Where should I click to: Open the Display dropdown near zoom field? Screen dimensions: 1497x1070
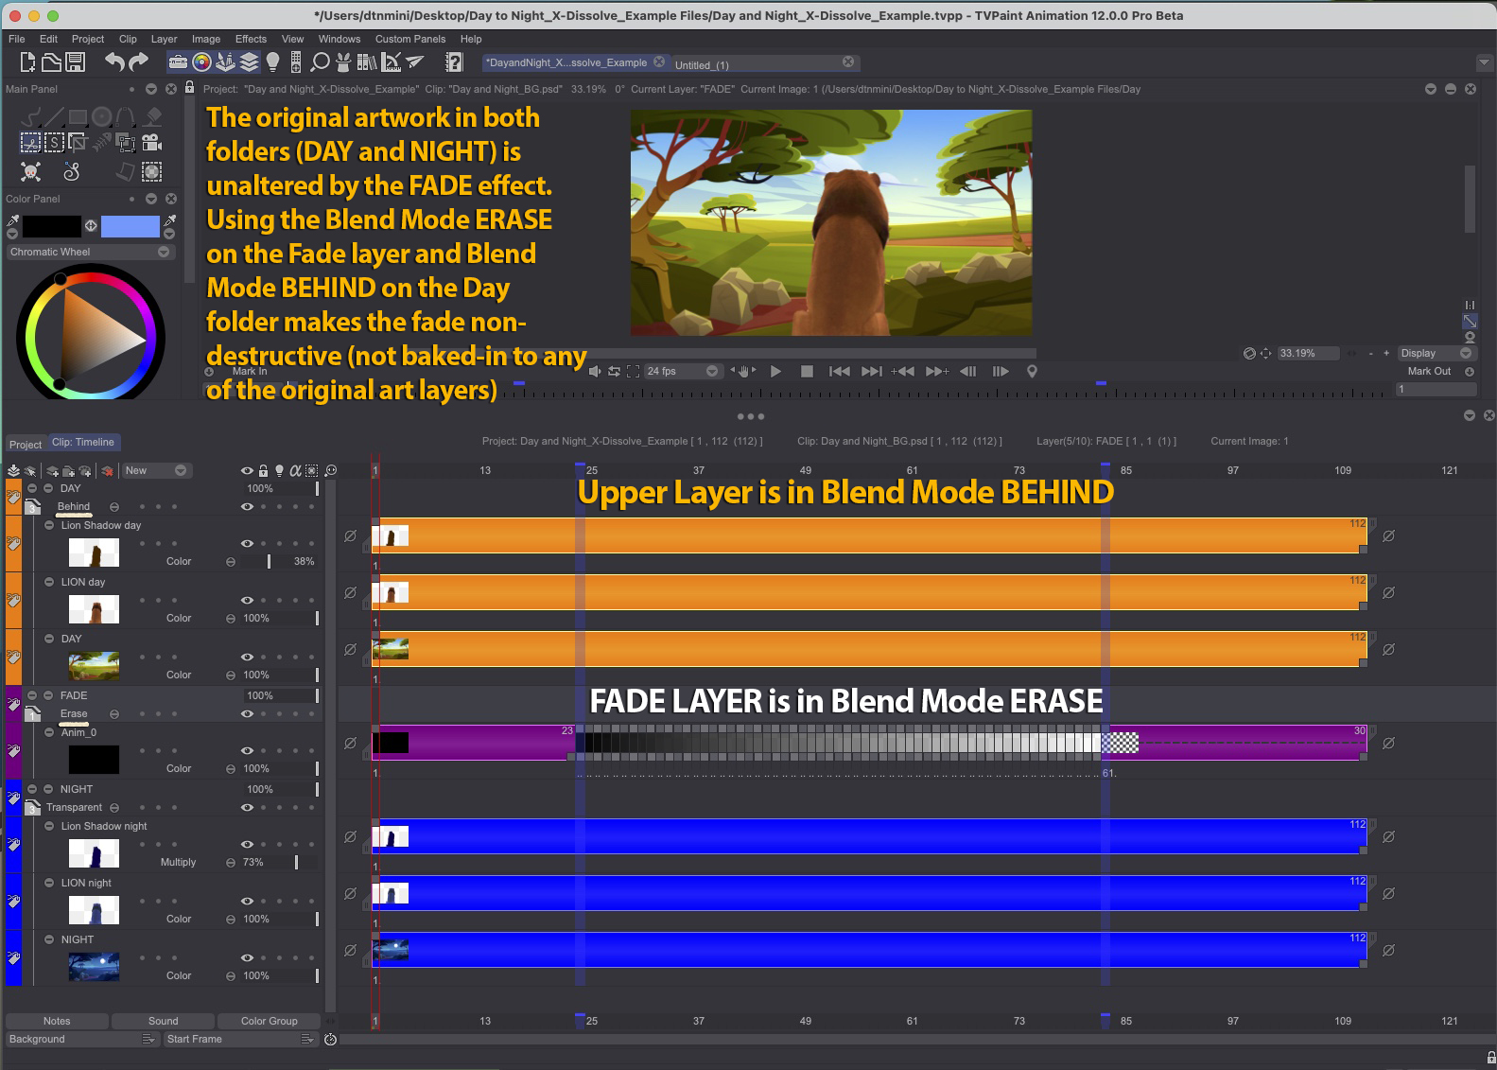tap(1436, 353)
